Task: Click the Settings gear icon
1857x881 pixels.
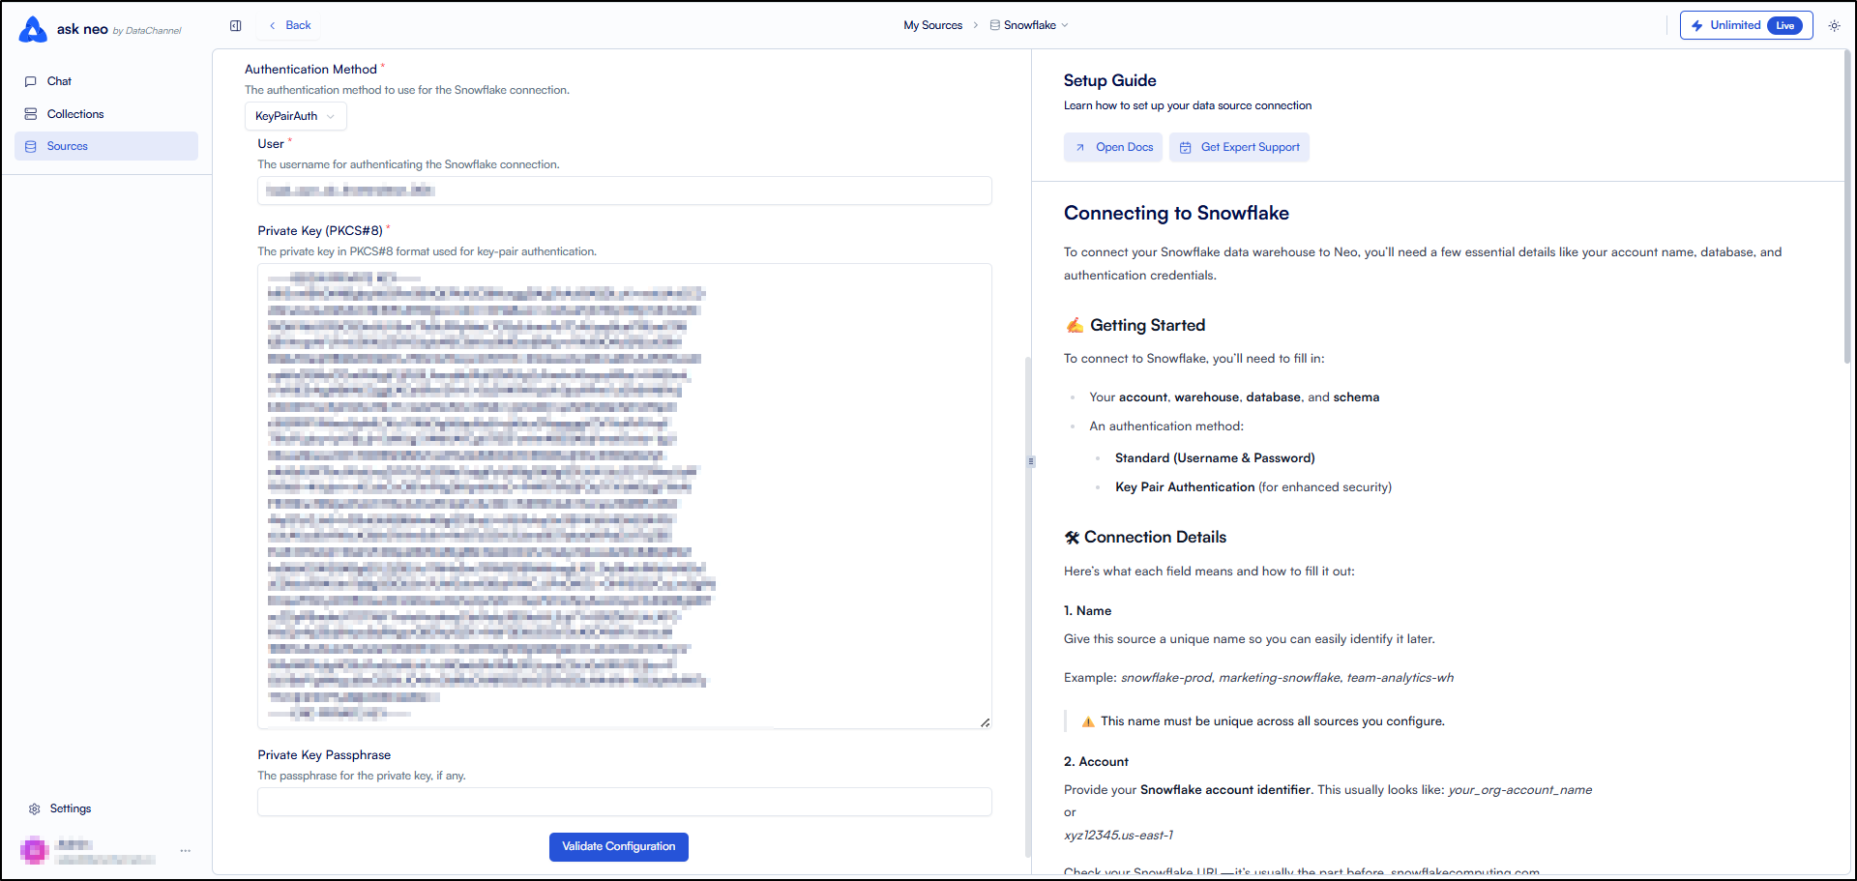Action: (x=35, y=808)
